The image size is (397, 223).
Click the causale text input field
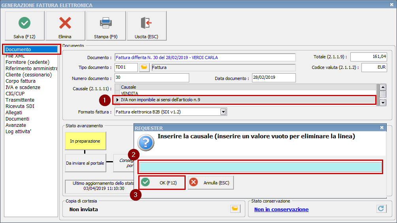(x=260, y=167)
